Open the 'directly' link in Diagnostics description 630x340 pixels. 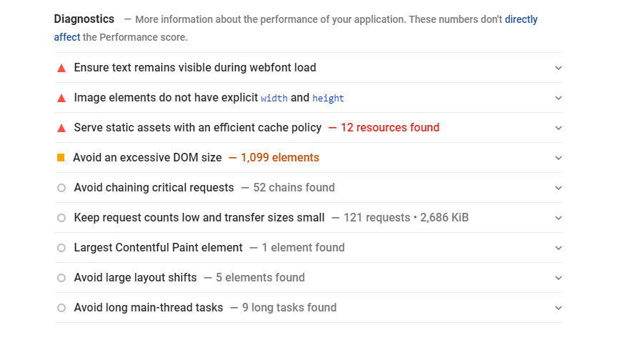[x=521, y=19]
